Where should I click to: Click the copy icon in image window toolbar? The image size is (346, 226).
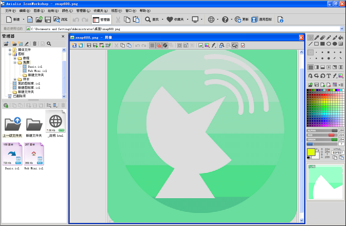(123, 45)
